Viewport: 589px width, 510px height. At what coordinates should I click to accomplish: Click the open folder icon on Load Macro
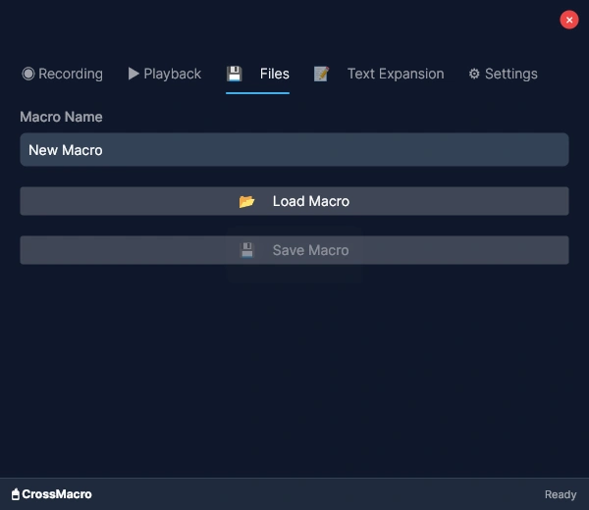tap(247, 201)
